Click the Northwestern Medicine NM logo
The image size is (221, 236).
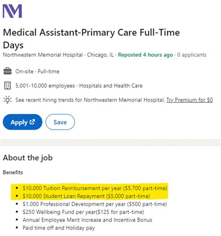pyautogui.click(x=13, y=11)
